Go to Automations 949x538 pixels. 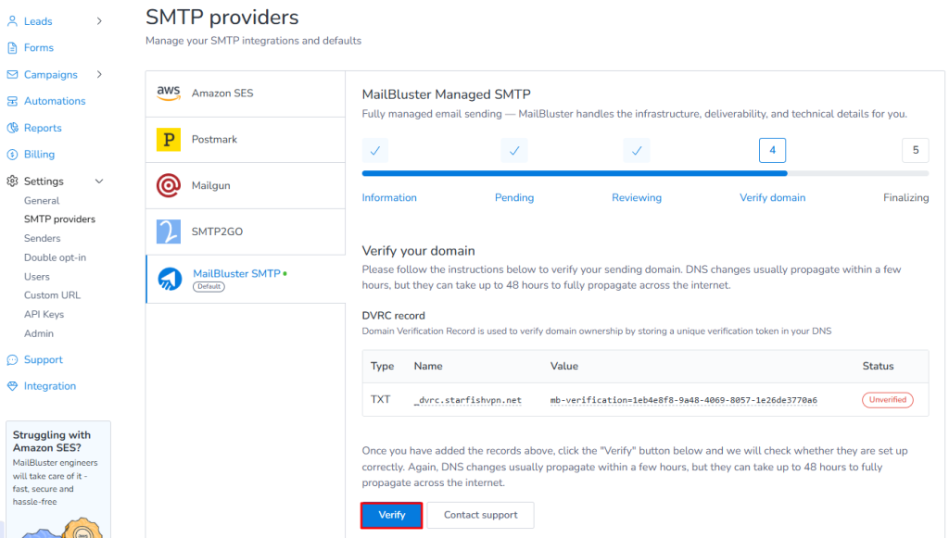point(55,101)
